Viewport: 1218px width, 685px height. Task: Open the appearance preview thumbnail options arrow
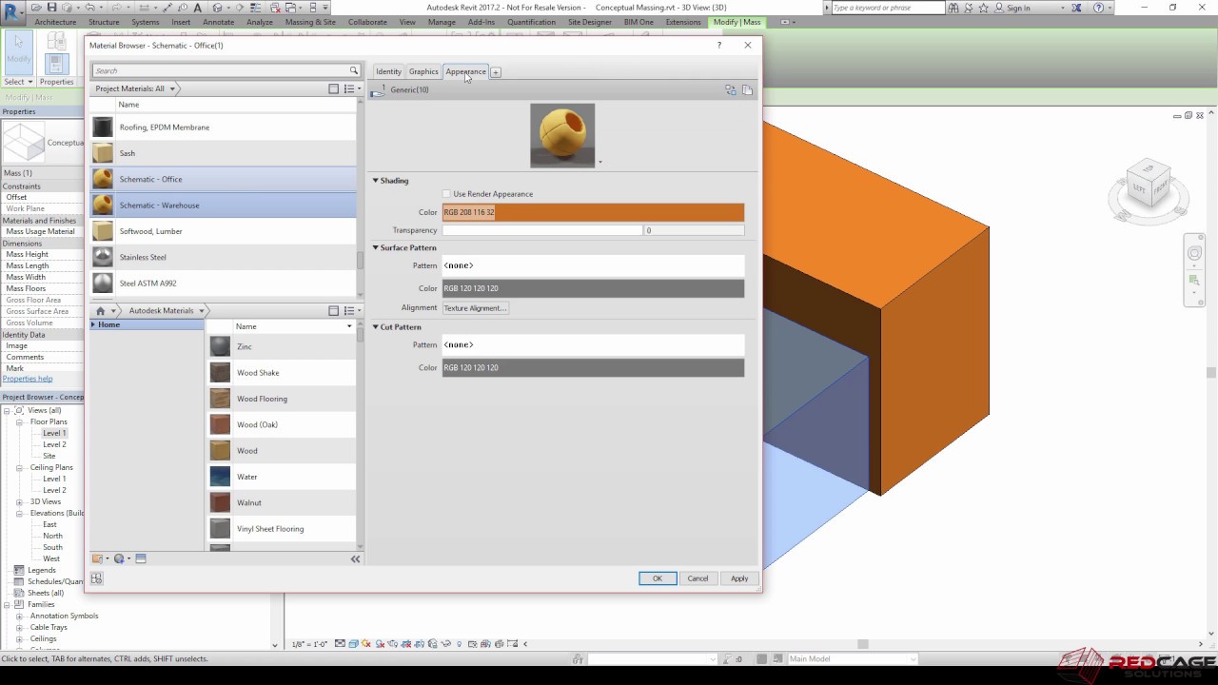click(x=599, y=163)
